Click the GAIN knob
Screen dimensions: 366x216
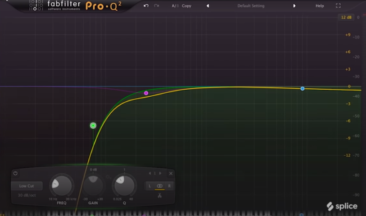click(x=93, y=185)
